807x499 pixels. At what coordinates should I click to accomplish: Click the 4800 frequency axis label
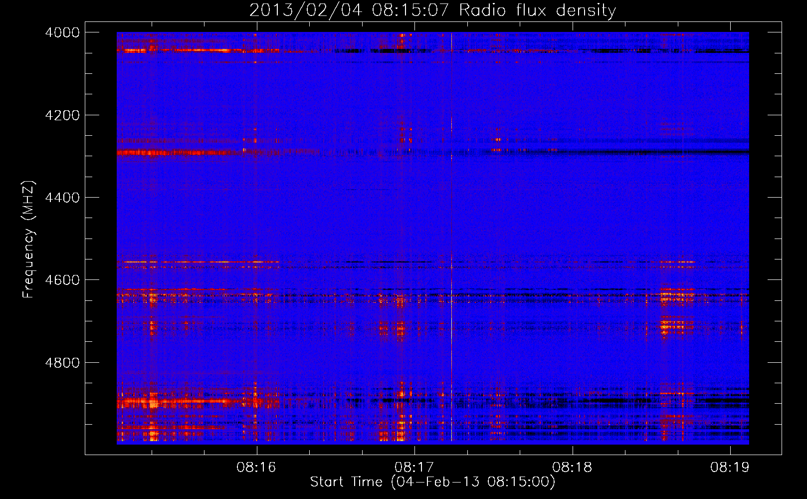point(62,363)
